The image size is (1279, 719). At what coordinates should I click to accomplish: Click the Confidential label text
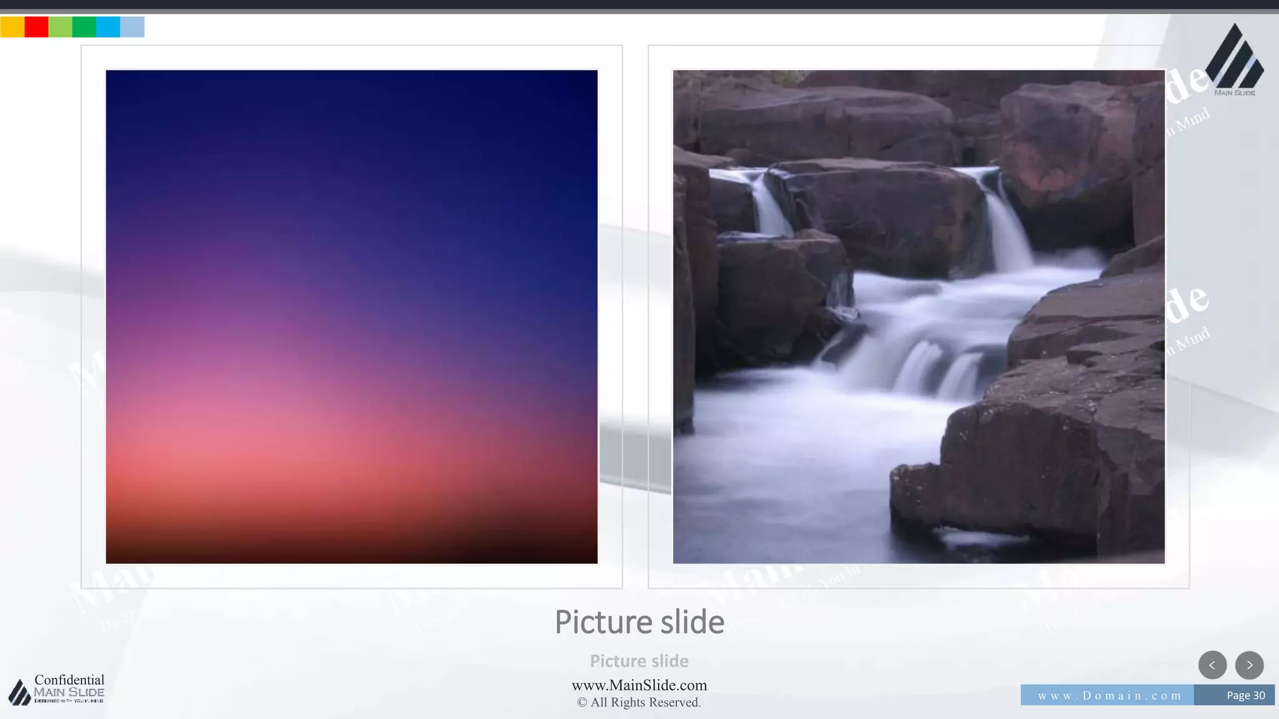[x=69, y=680]
